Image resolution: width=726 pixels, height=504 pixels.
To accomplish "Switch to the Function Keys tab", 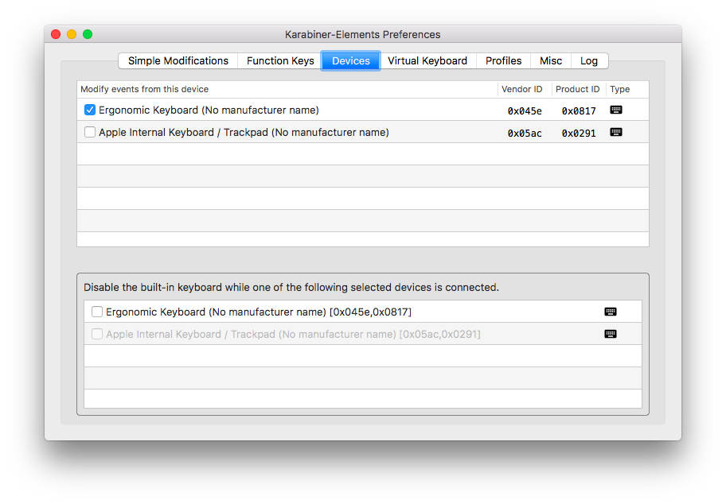I will pos(280,61).
